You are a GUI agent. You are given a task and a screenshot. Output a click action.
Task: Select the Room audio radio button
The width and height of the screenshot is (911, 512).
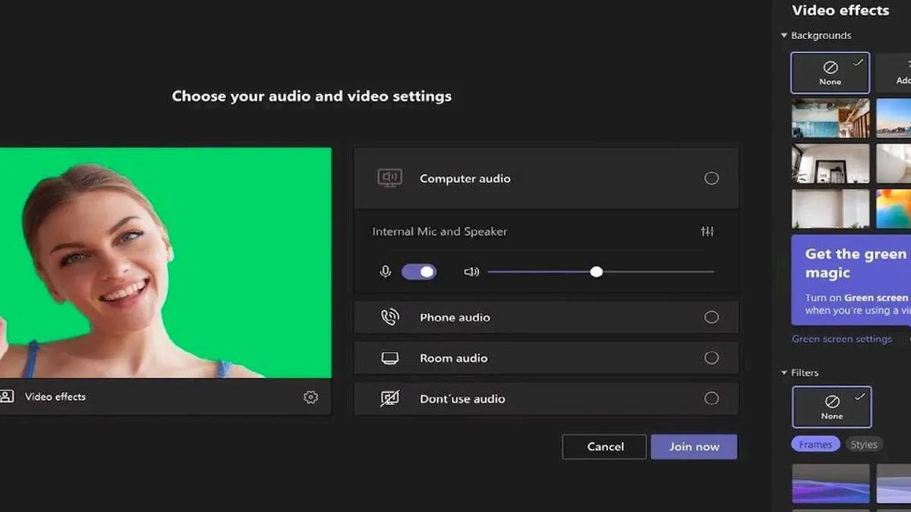click(711, 358)
